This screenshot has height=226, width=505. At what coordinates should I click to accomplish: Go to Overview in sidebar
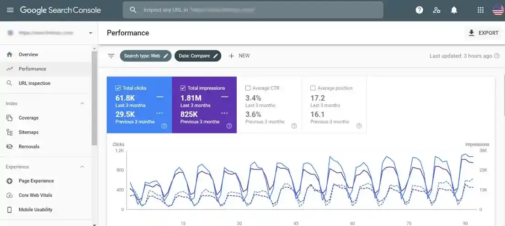coord(28,55)
